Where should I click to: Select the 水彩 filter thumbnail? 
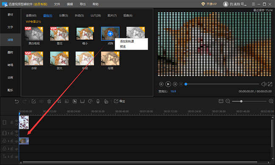coord(34,58)
